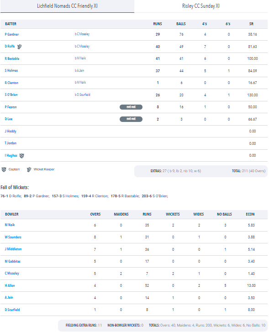Click the SR column header in batting table
The height and width of the screenshot is (332, 269).
click(x=251, y=24)
